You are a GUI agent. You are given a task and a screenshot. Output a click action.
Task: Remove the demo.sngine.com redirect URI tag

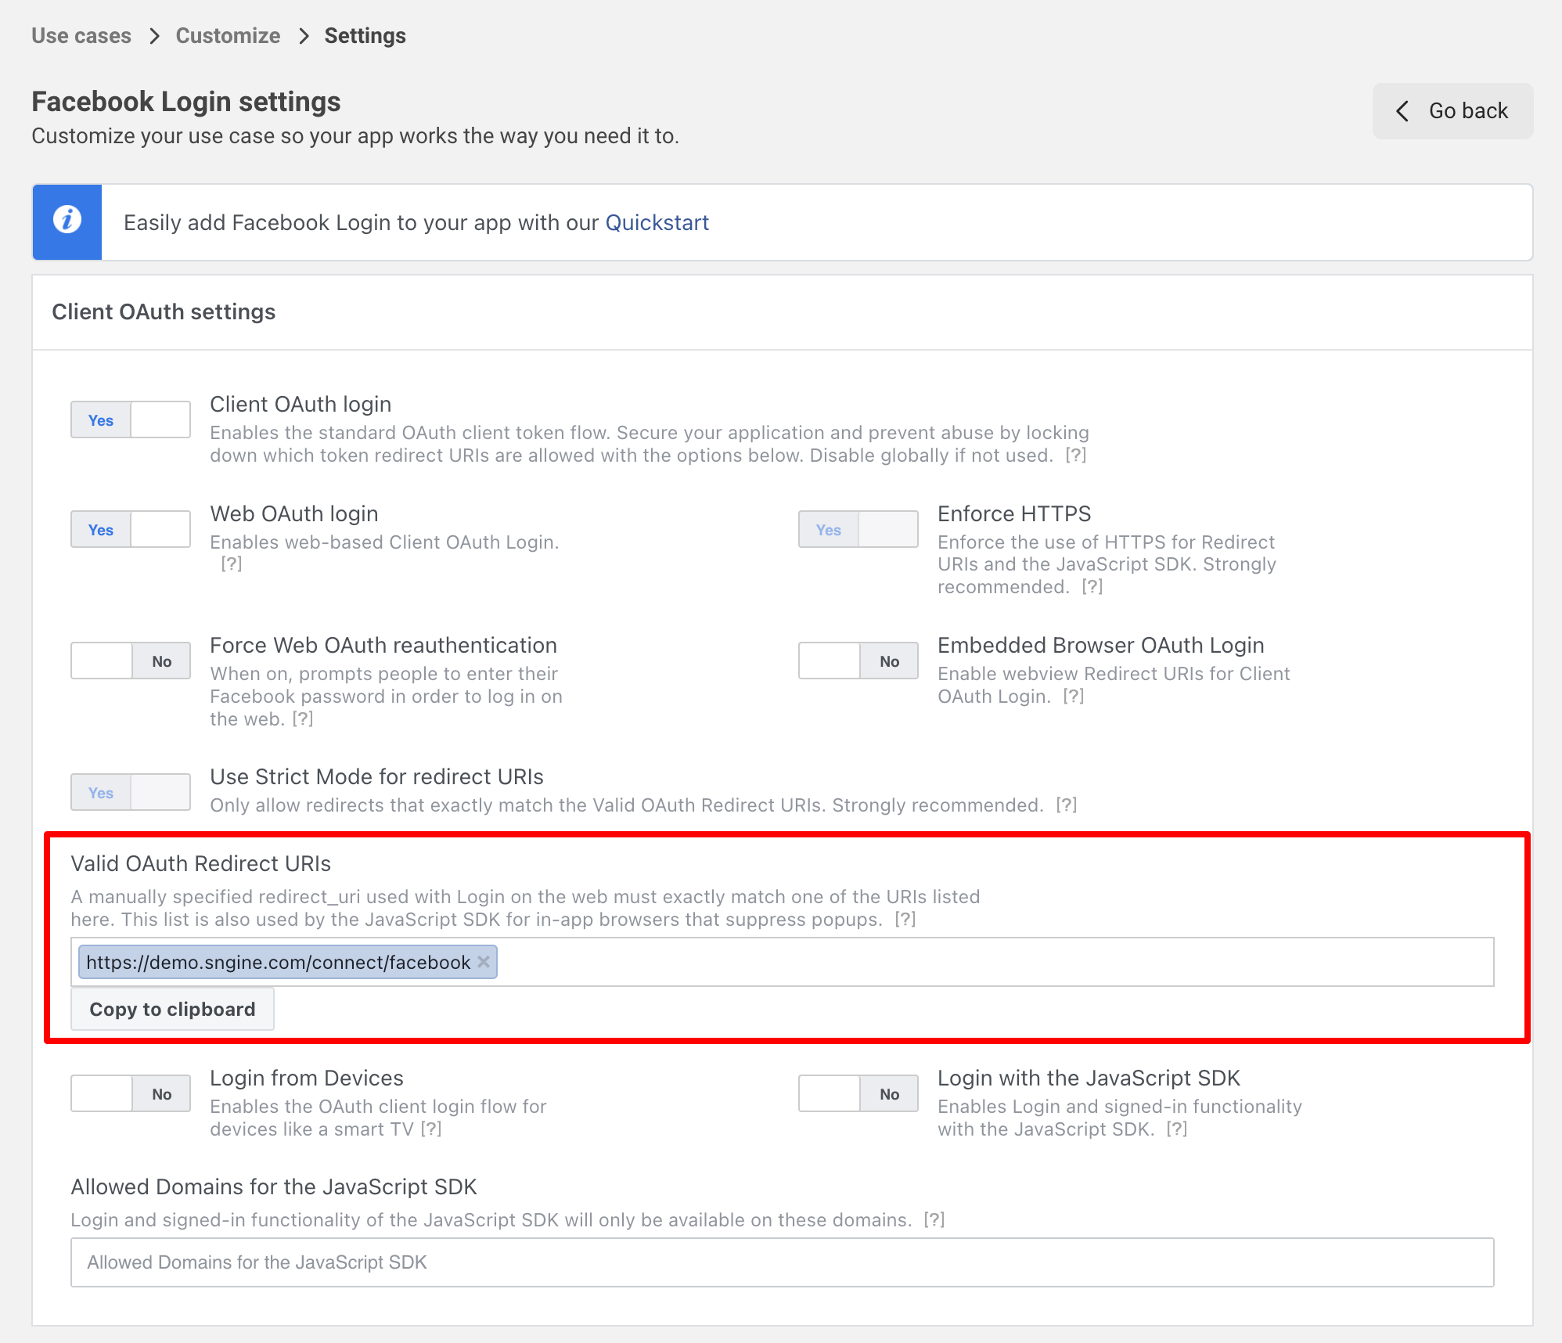click(x=484, y=962)
